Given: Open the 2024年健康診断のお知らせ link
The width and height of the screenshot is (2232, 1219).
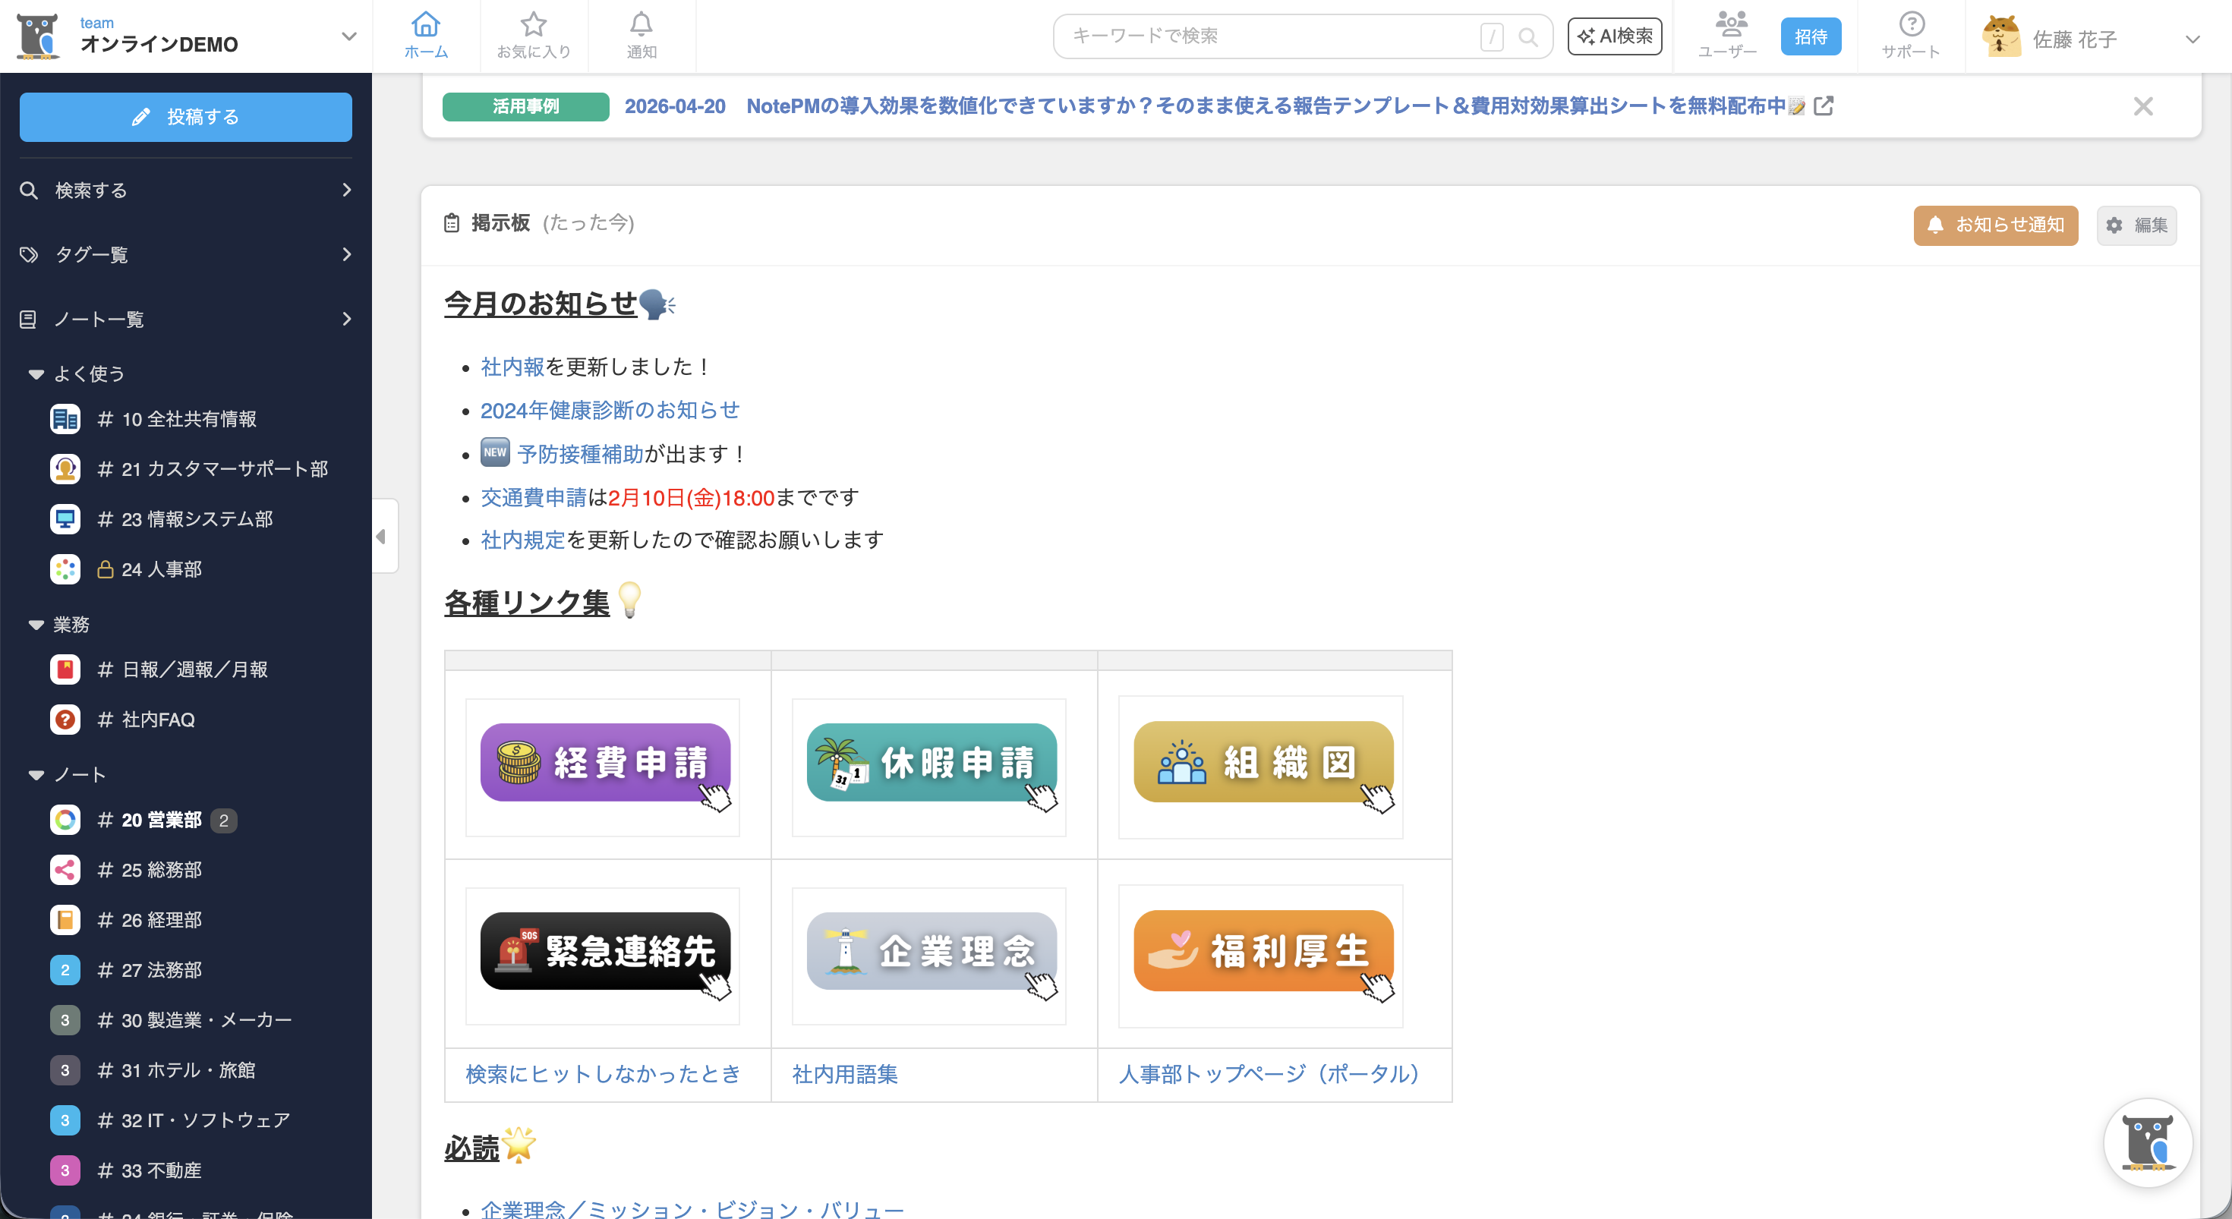Looking at the screenshot, I should click(x=610, y=410).
